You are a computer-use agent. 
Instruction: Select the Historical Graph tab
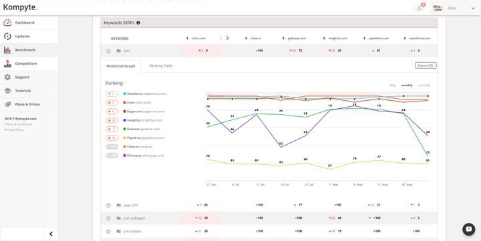tap(120, 66)
